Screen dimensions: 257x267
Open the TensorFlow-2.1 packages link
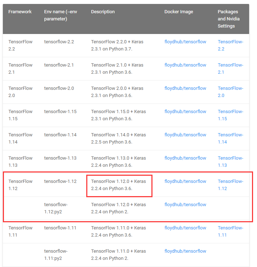coord(231,69)
